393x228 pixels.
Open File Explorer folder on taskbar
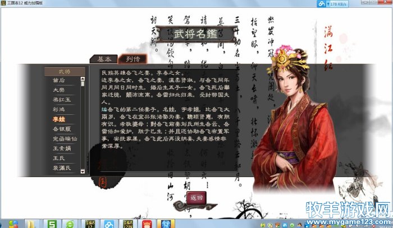point(32,224)
